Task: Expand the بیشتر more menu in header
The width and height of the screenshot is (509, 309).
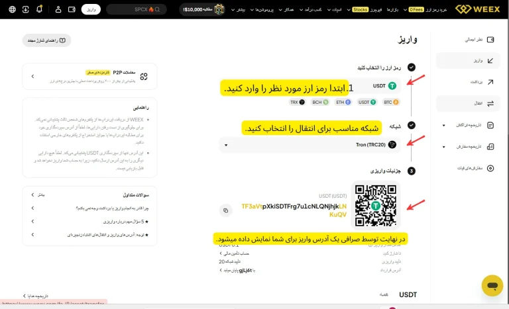Action: click(238, 10)
